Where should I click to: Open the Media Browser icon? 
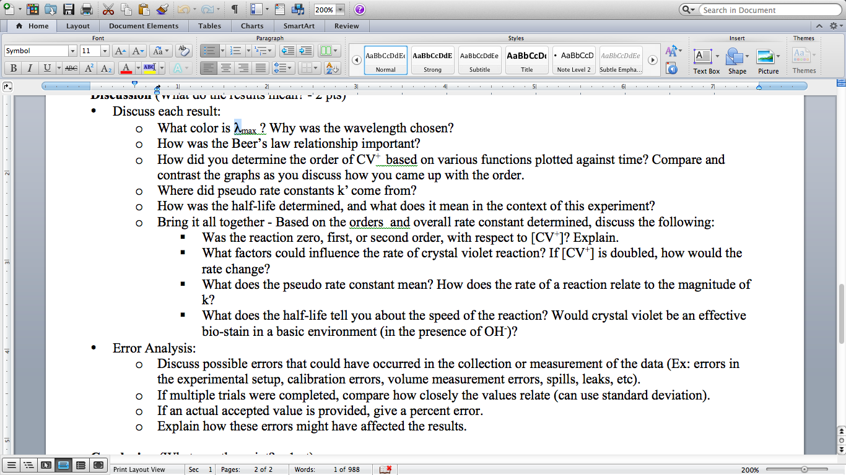pyautogui.click(x=298, y=9)
